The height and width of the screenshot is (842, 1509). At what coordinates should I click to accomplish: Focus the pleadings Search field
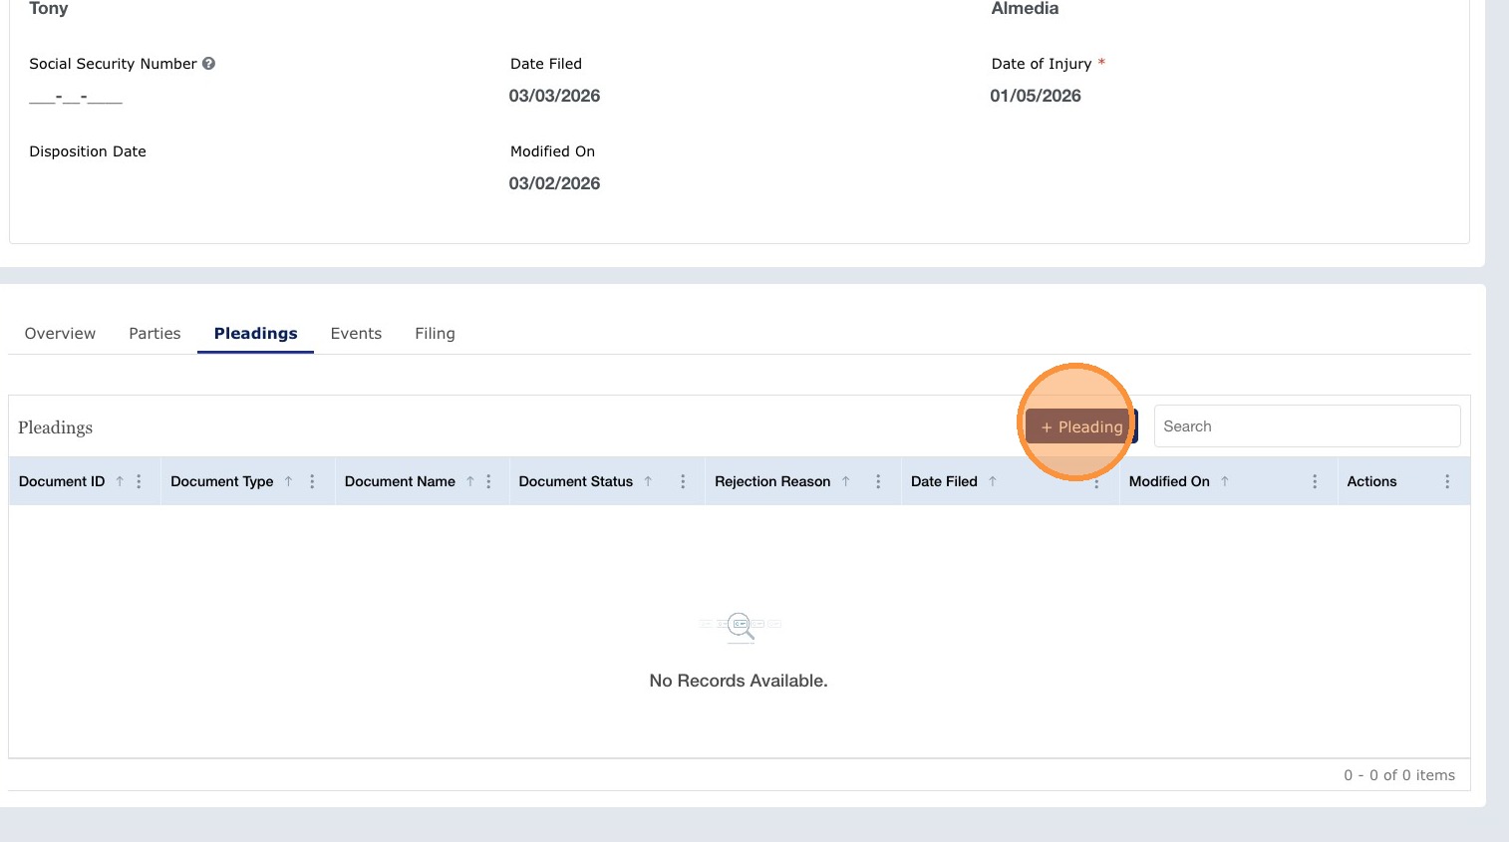tap(1307, 426)
